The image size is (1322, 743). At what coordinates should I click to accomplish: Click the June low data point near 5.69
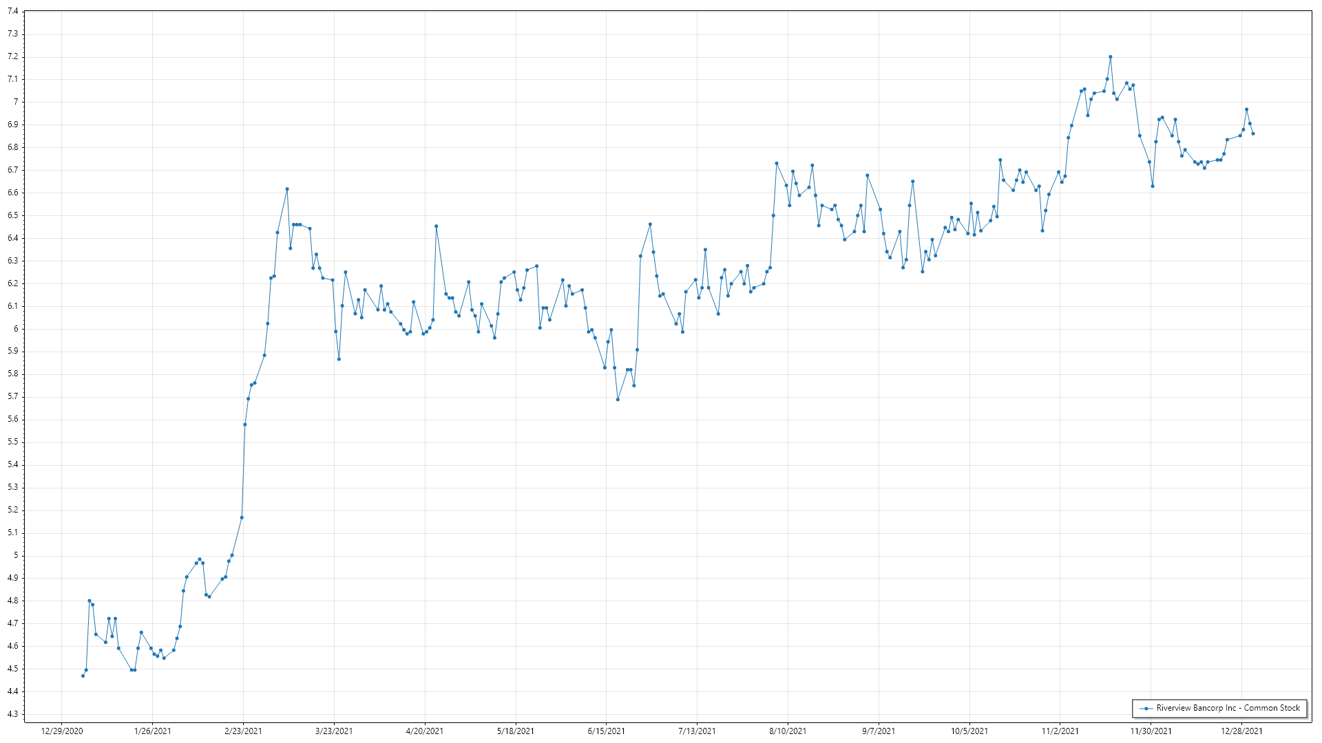[618, 400]
